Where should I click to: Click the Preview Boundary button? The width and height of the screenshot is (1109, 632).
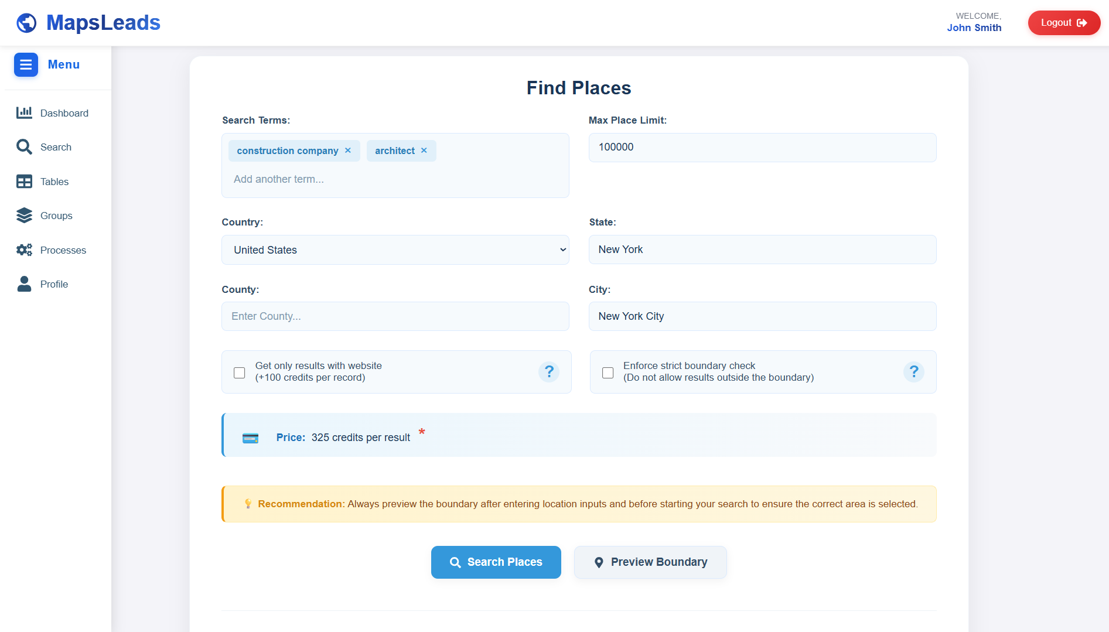[x=650, y=562]
